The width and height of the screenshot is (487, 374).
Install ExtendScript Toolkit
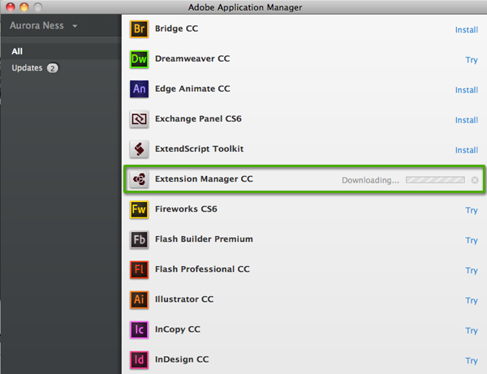click(467, 150)
